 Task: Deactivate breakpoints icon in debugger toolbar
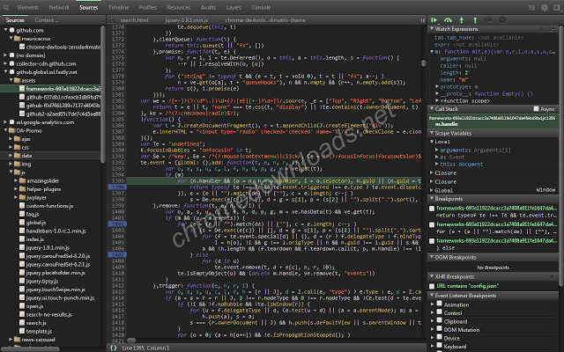coord(488,20)
